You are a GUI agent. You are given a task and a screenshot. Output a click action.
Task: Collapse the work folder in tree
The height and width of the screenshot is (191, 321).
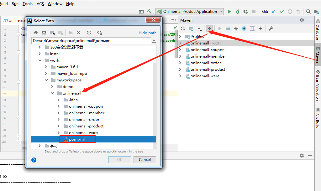40,60
